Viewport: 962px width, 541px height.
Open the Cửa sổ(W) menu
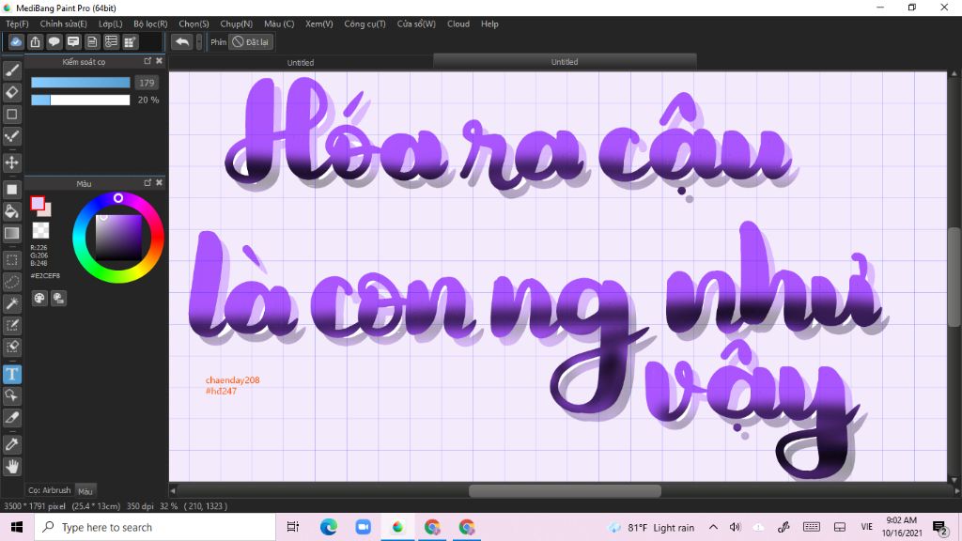[x=416, y=23]
